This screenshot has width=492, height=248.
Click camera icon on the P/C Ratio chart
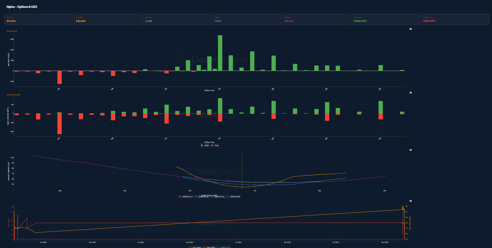(x=411, y=201)
